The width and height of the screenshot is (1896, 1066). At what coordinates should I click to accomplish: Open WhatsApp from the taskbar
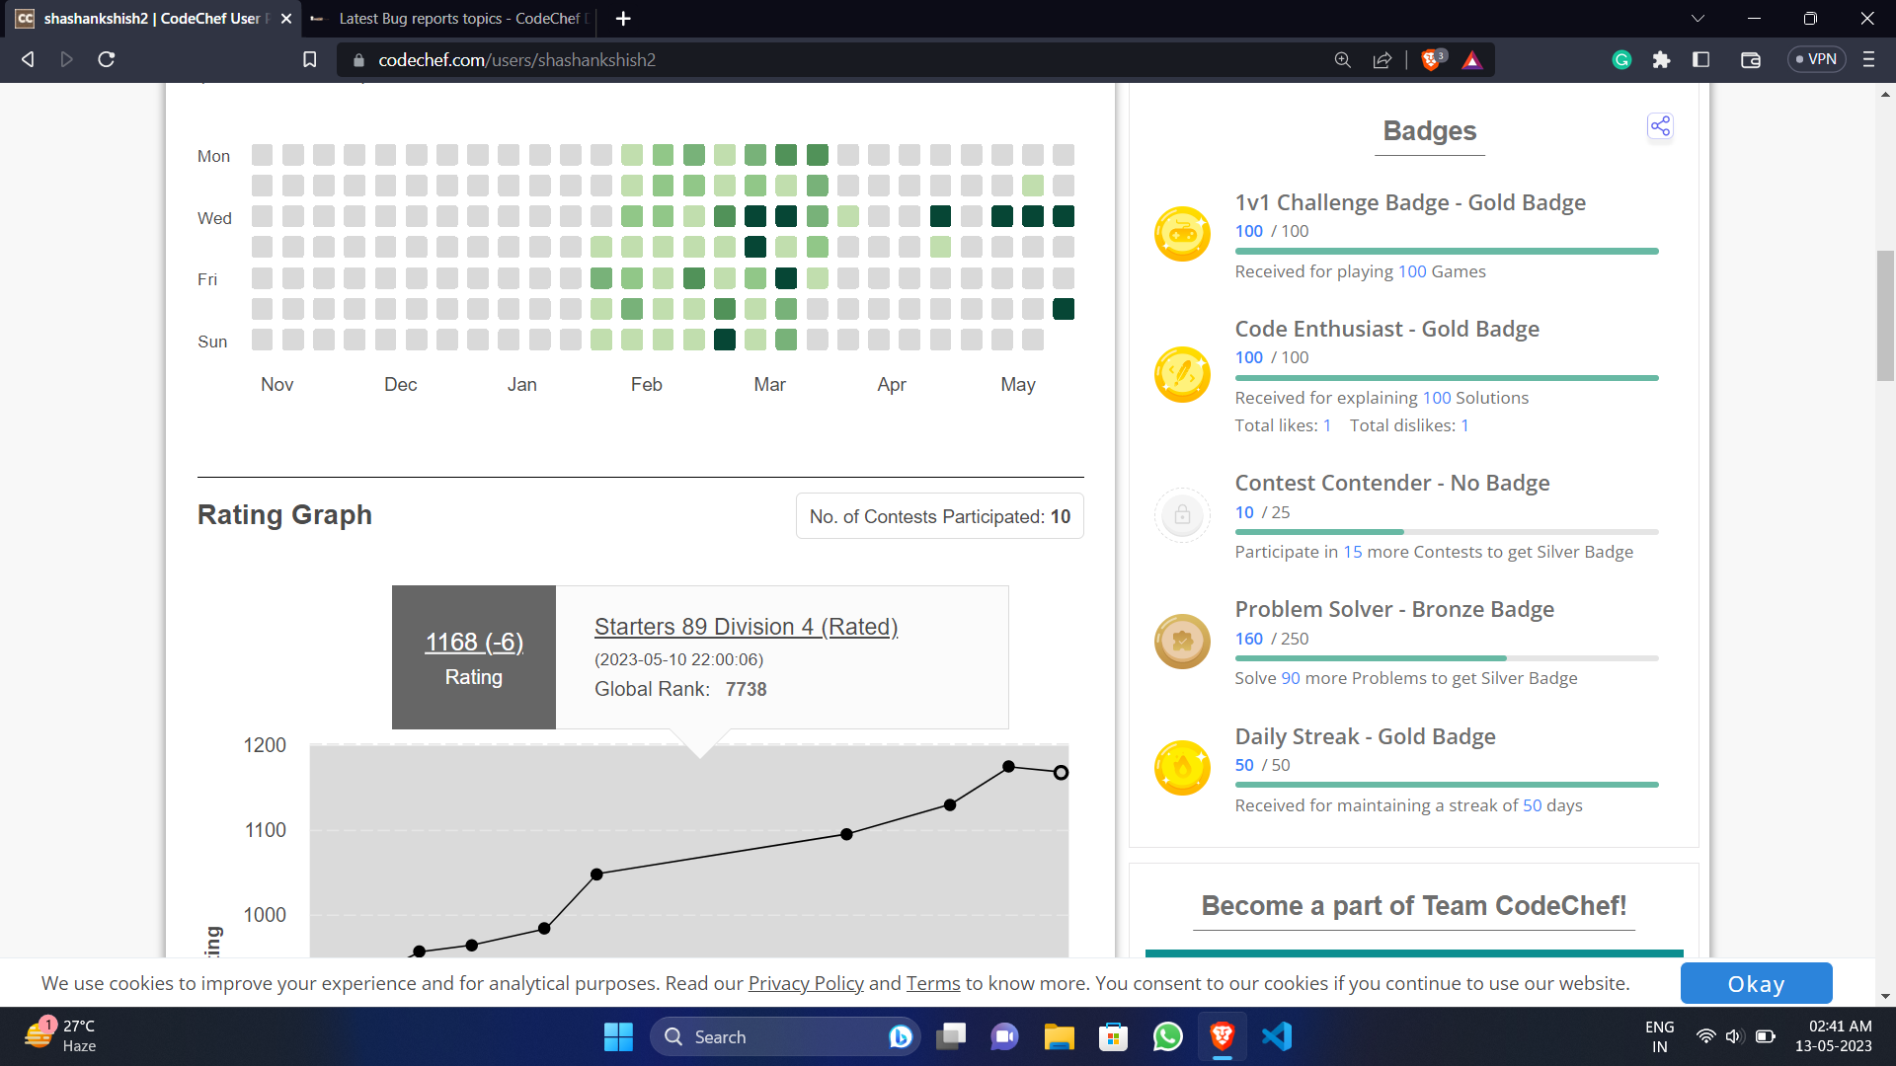(x=1167, y=1037)
